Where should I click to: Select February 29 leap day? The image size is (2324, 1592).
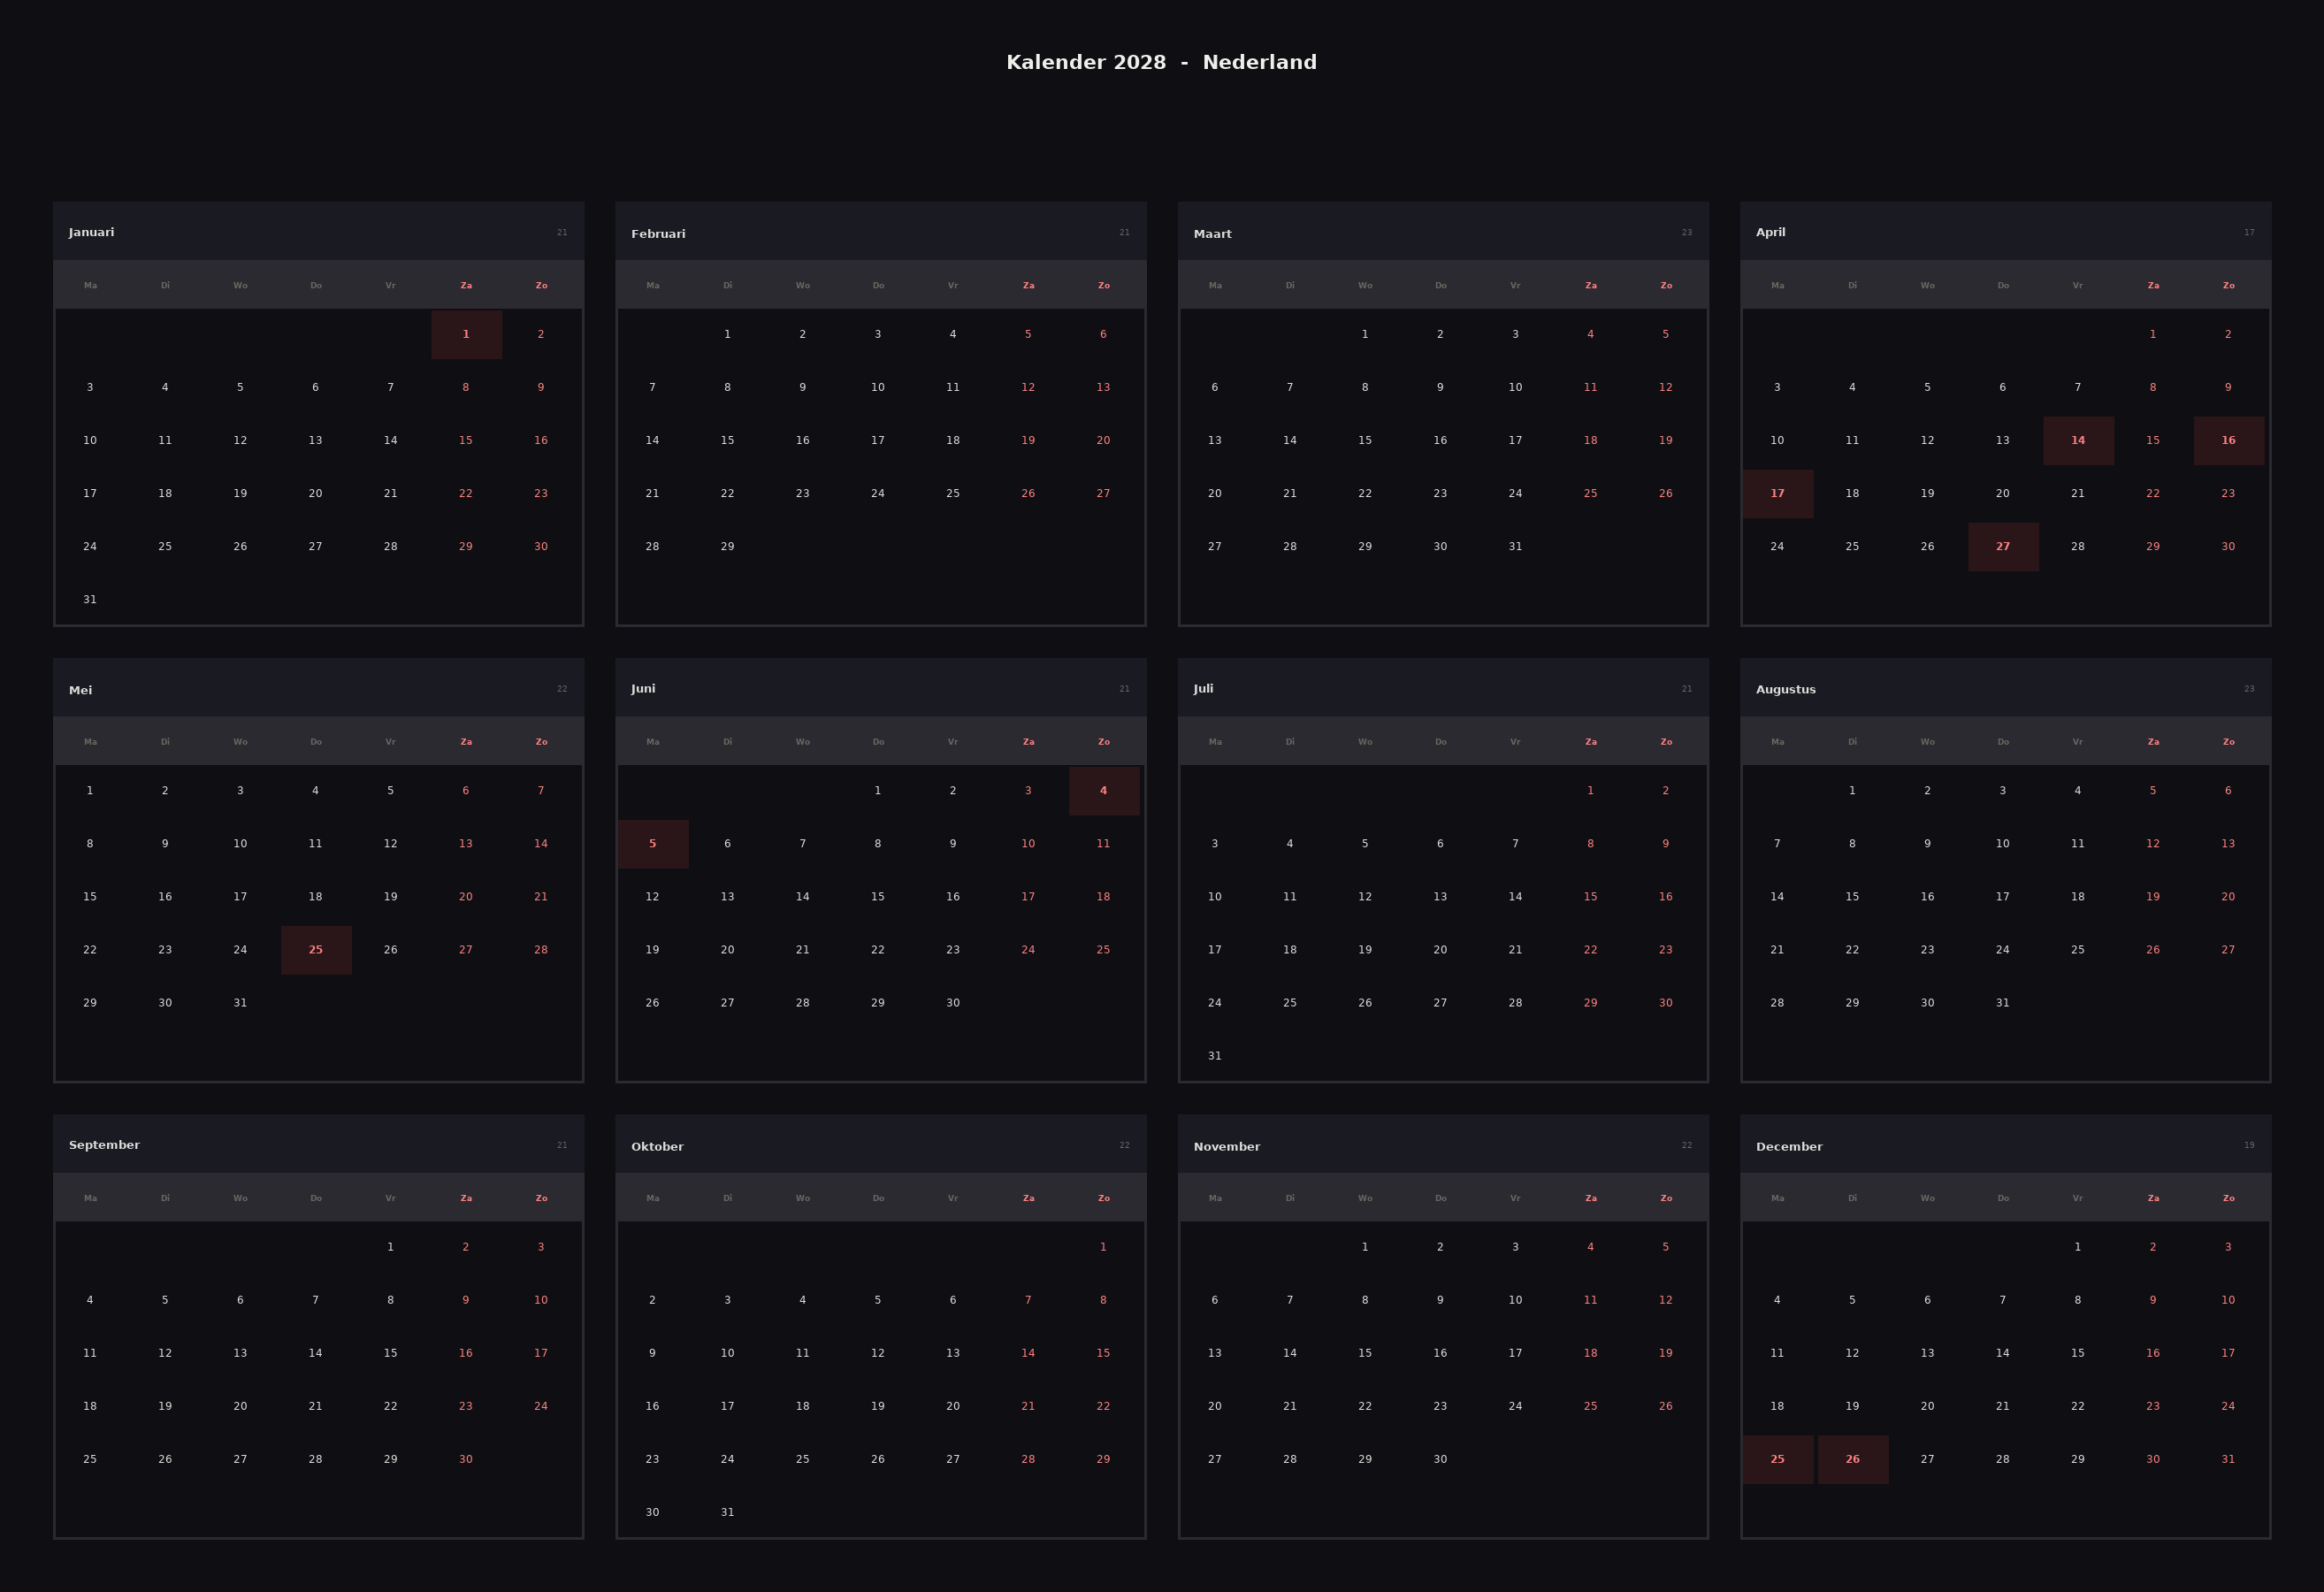(727, 546)
